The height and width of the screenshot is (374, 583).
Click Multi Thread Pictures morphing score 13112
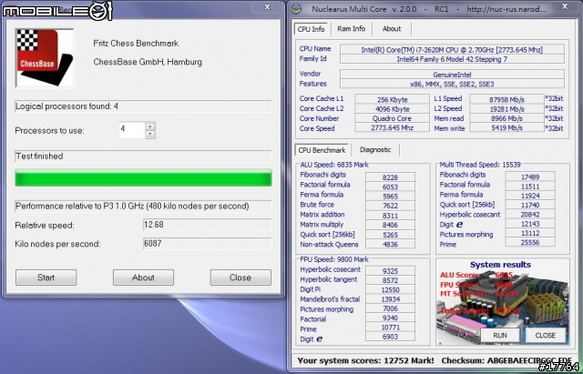pos(530,233)
